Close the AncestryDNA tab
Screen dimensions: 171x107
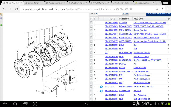point(153,3)
